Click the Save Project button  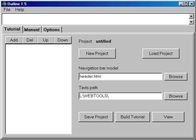[x=96, y=117]
